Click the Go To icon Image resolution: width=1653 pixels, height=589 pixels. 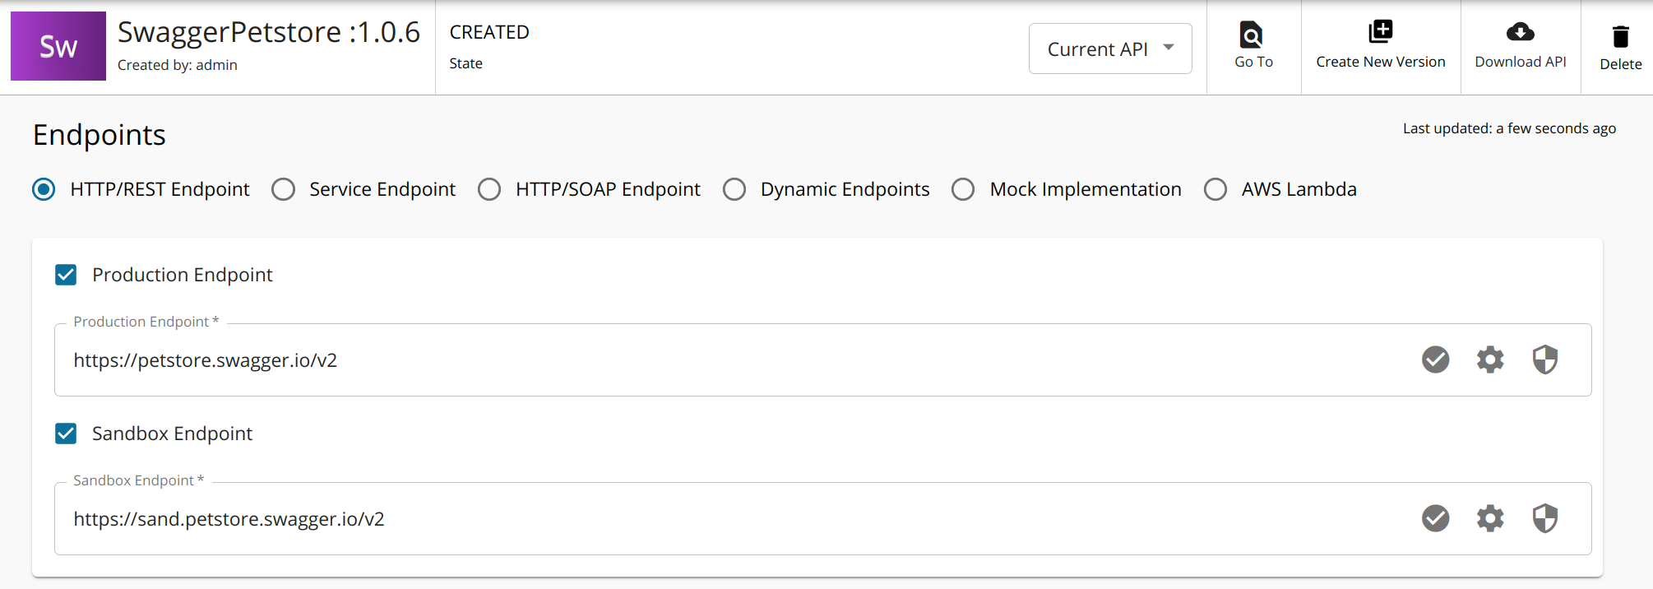pos(1252,37)
